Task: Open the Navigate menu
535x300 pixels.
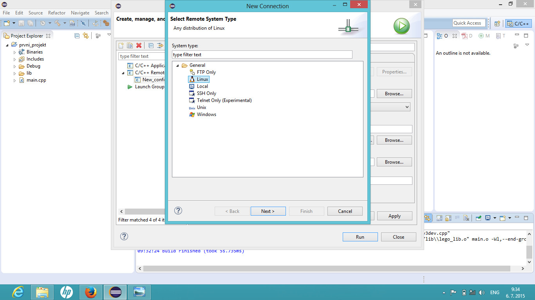Action: (x=80, y=13)
